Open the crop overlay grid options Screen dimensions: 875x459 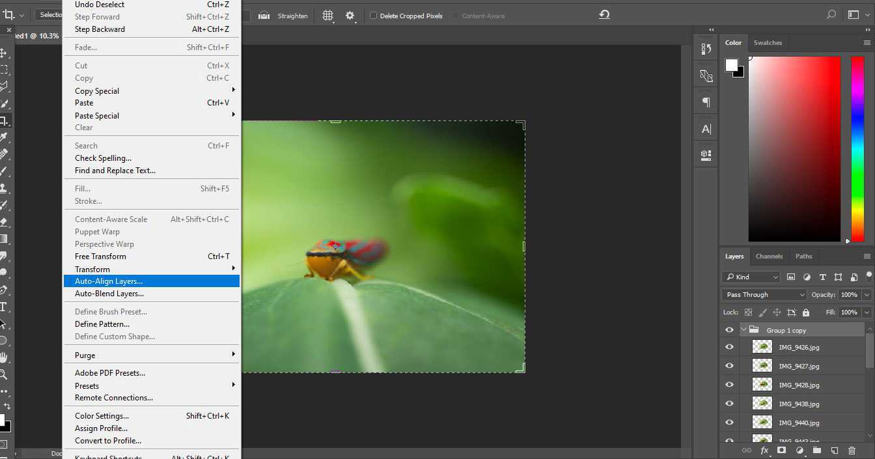point(328,16)
